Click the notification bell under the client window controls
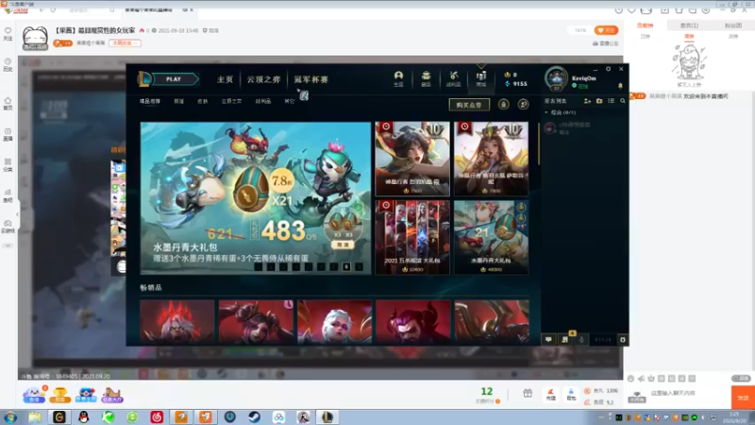Screen dimensions: 755x425 pyautogui.click(x=620, y=86)
